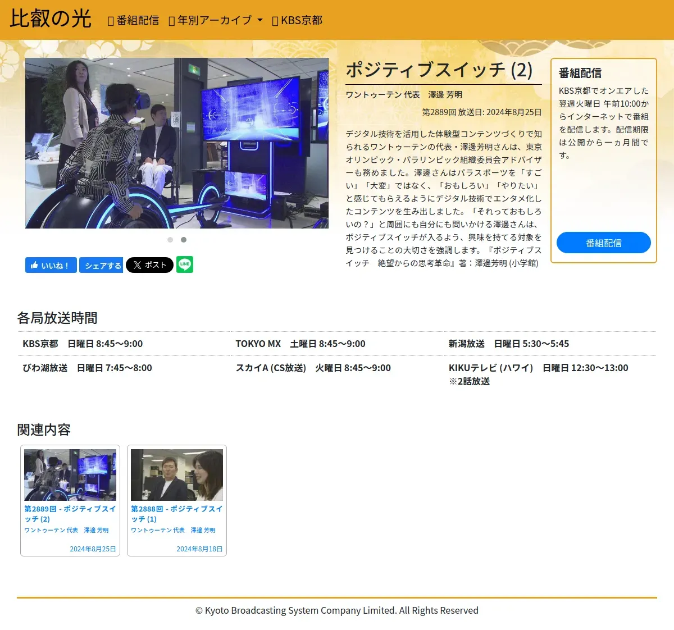Click the Kyoto Broadcasting System copyright text

337,610
